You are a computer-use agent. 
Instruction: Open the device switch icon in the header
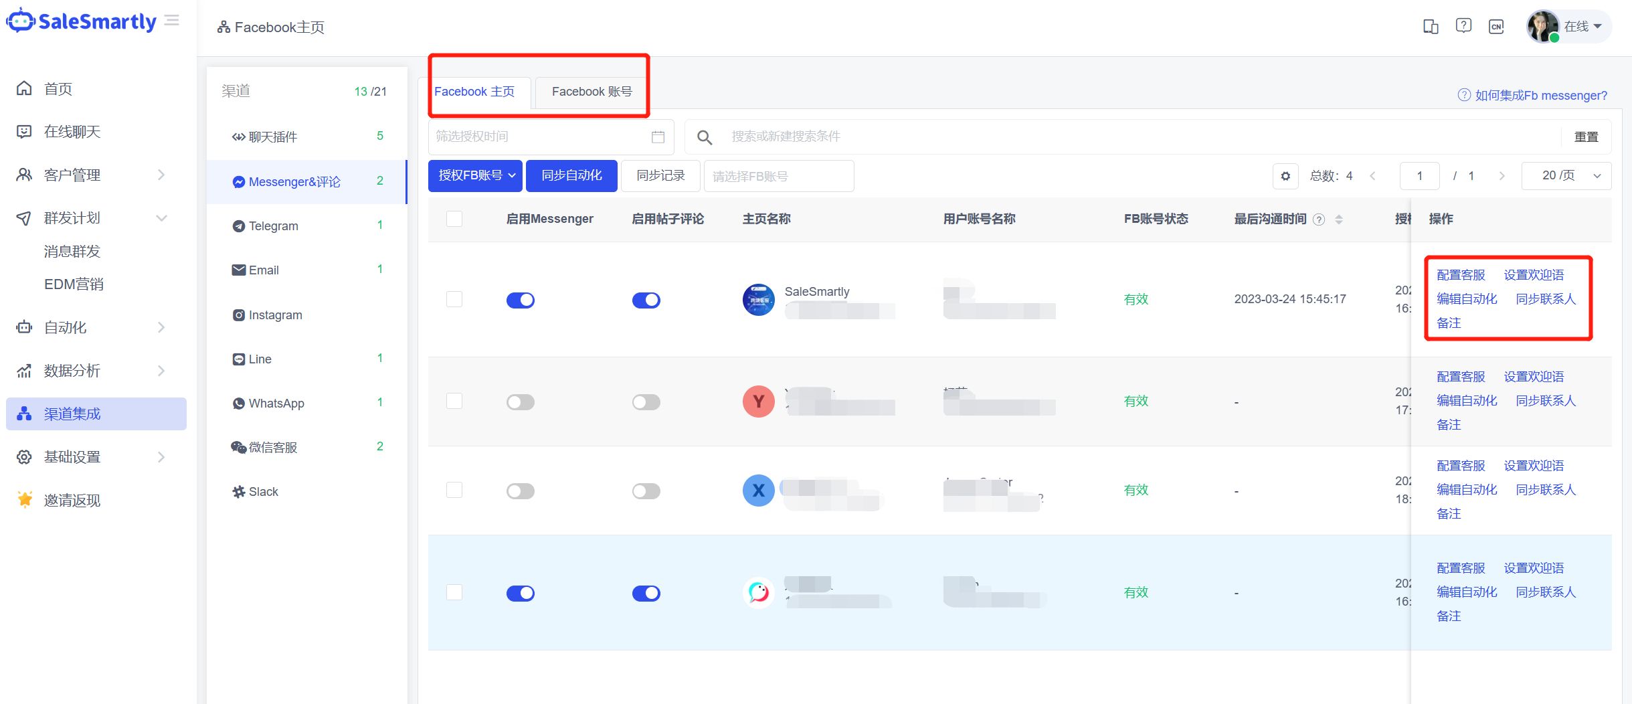1431,27
